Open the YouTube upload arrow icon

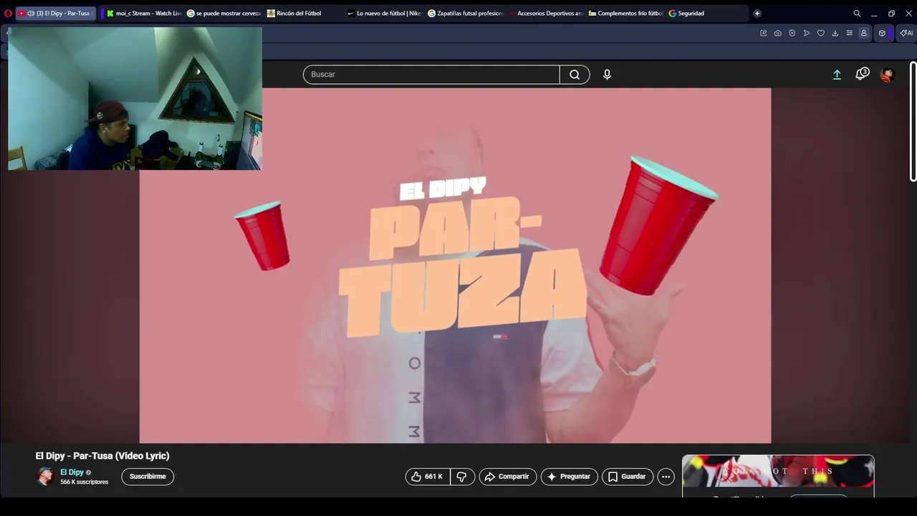click(837, 75)
